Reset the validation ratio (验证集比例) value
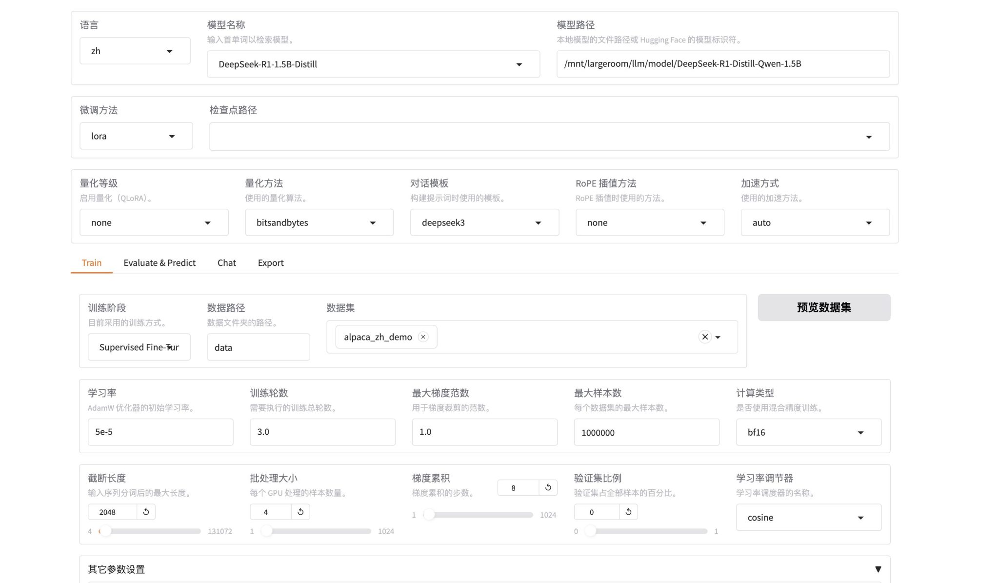 [628, 512]
